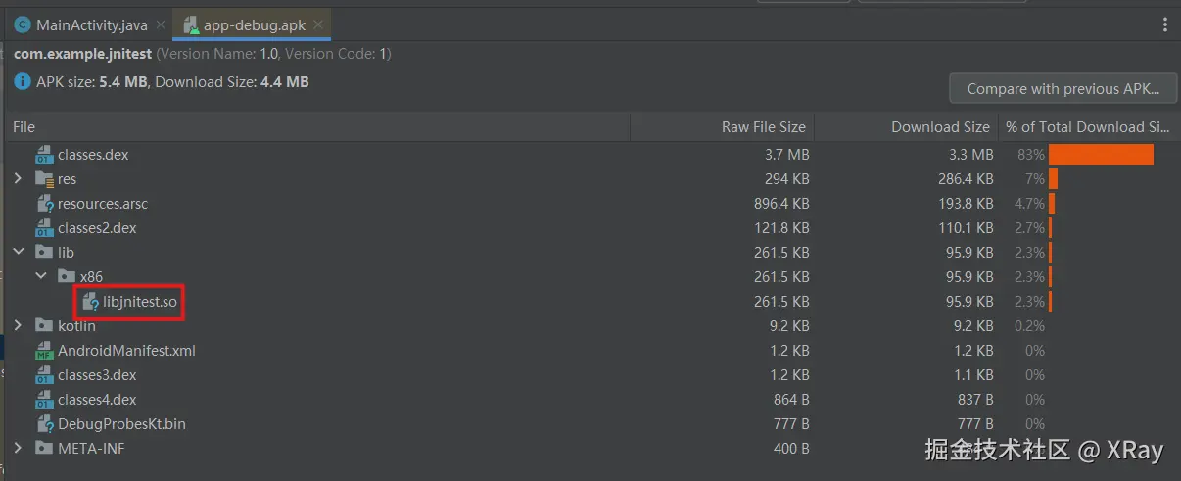Expand the kotlin folder
This screenshot has width=1181, height=481.
(x=19, y=326)
